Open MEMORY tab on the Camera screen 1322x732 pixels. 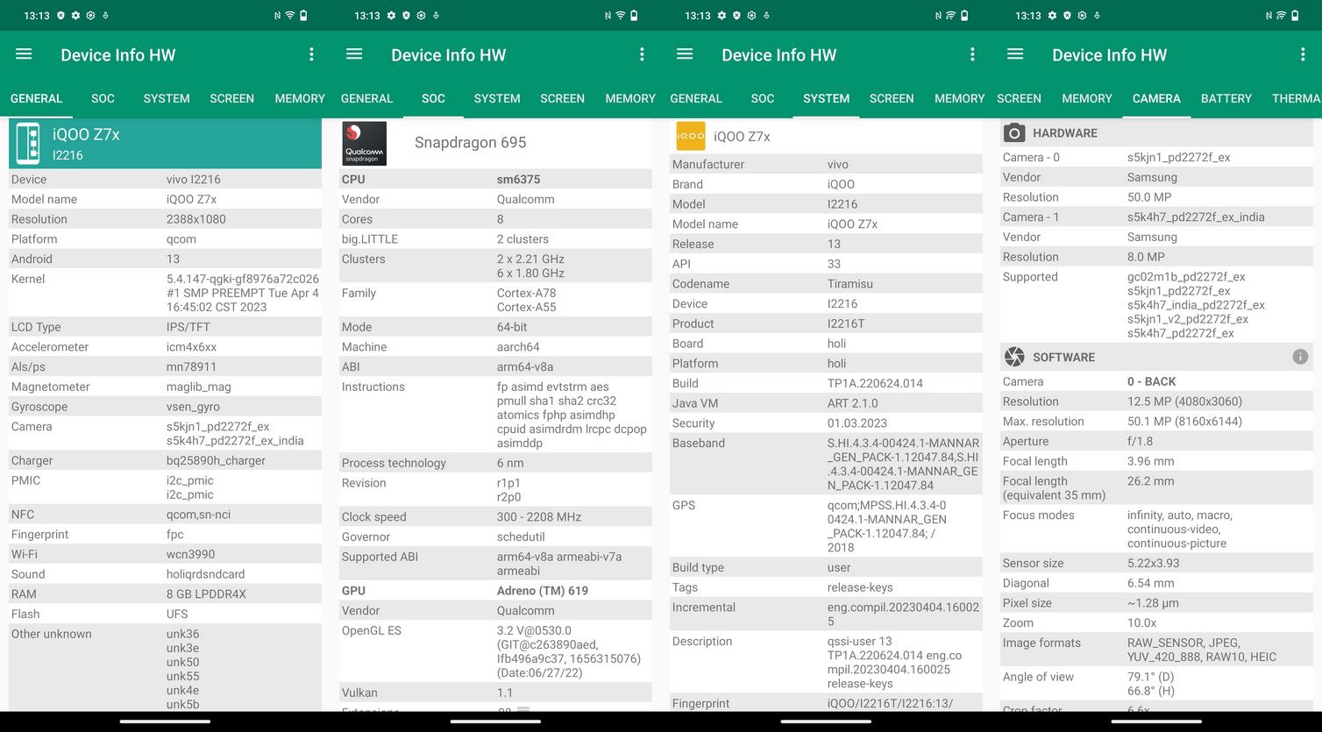[x=1087, y=98]
